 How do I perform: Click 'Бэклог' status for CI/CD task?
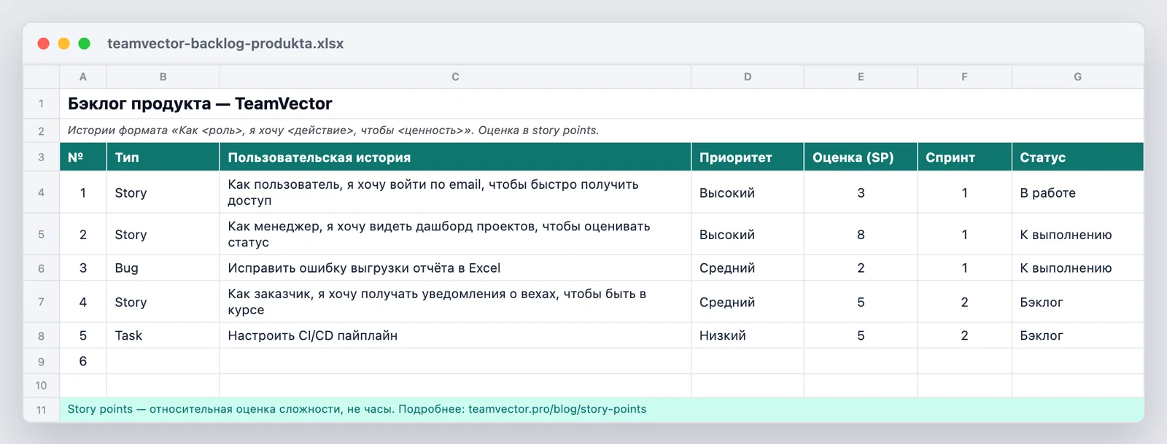click(x=1078, y=335)
